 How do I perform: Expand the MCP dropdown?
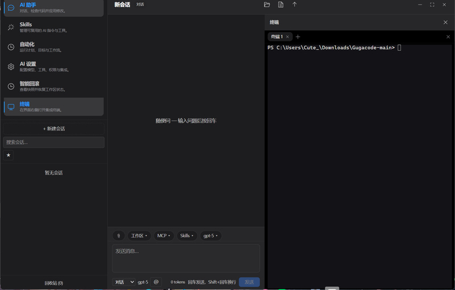(x=164, y=236)
